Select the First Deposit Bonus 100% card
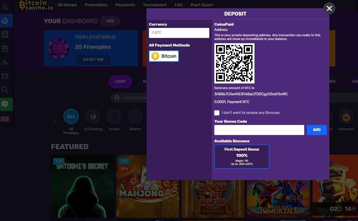The width and height of the screenshot is (358, 221). pyautogui.click(x=242, y=157)
